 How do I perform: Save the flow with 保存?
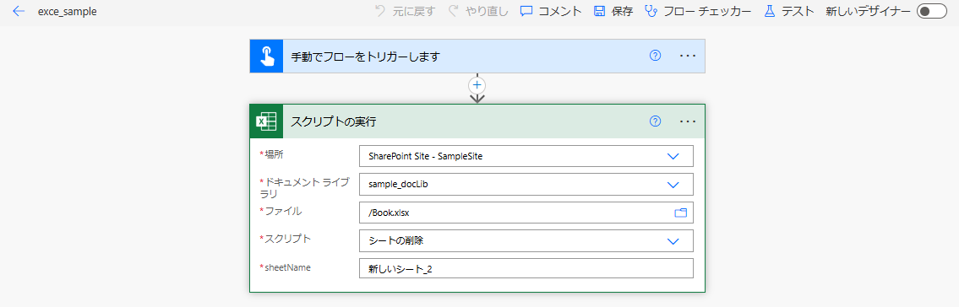[613, 11]
